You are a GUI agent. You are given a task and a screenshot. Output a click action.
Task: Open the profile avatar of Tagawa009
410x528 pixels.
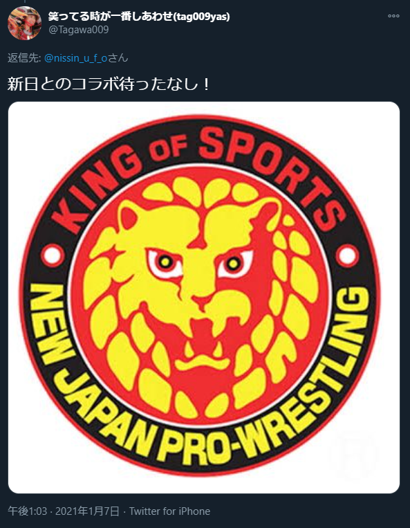coord(24,24)
